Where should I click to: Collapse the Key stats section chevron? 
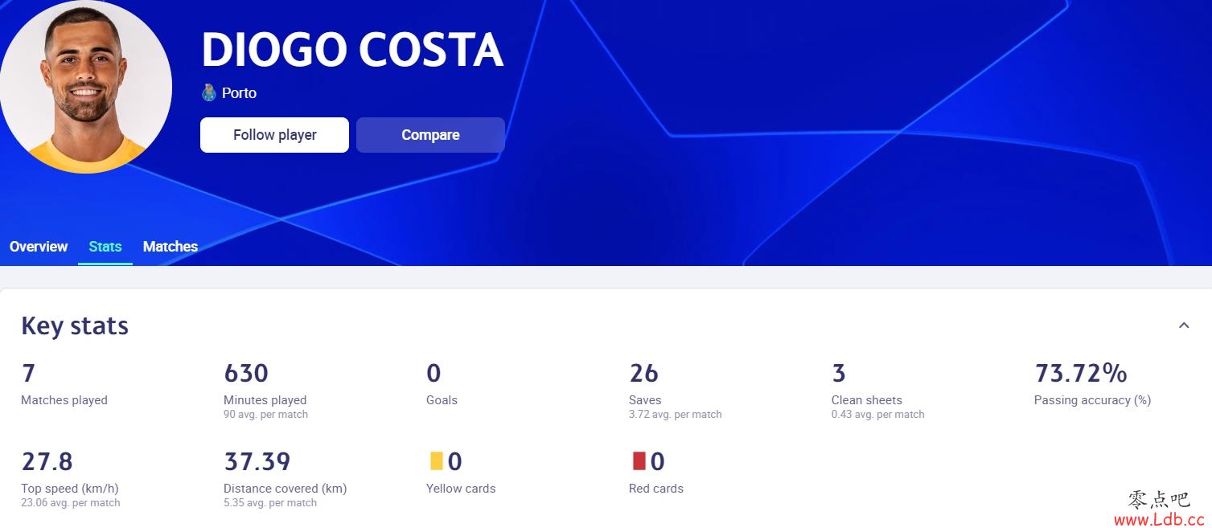coord(1184,325)
